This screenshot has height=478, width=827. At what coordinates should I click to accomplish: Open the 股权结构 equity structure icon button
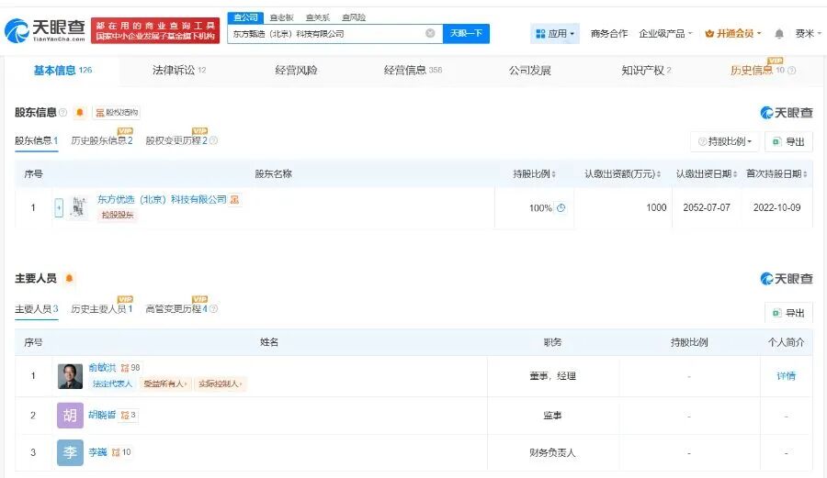coord(117,113)
